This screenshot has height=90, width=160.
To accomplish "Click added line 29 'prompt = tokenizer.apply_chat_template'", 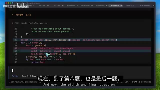I will [x=82, y=40].
